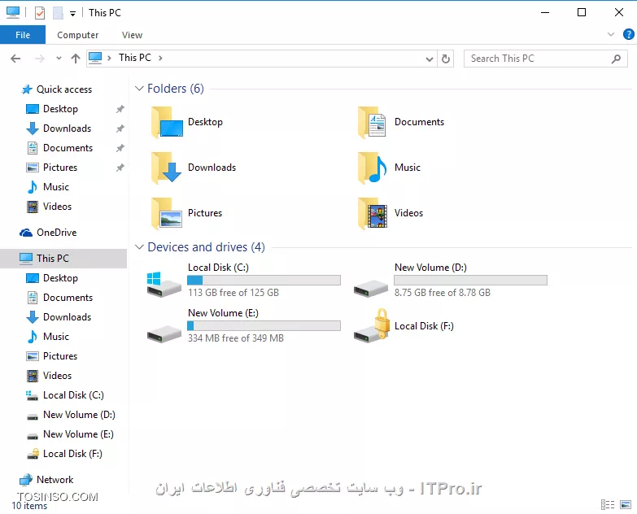Select the Pictures folder icon in Folders

click(167, 213)
